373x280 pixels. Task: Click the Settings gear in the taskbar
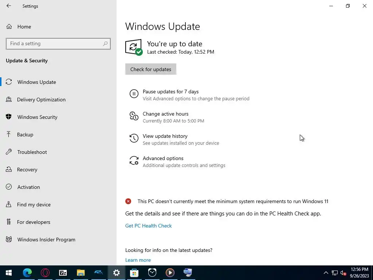click(116, 273)
